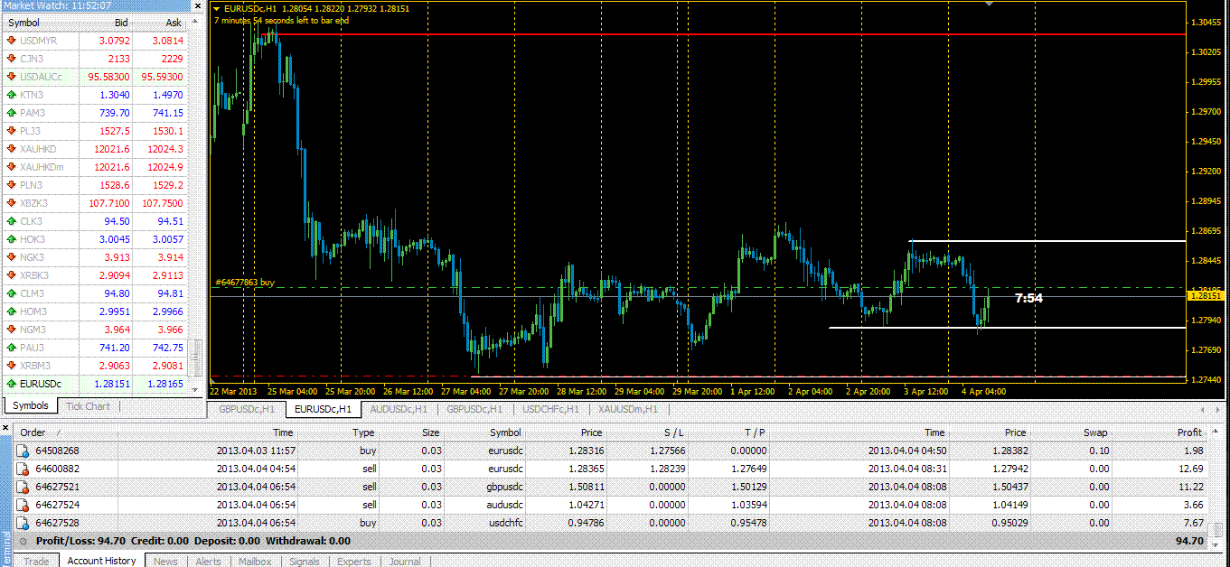
Task: Click the up arrow icon beside EURUSDc
Action: pos(11,384)
